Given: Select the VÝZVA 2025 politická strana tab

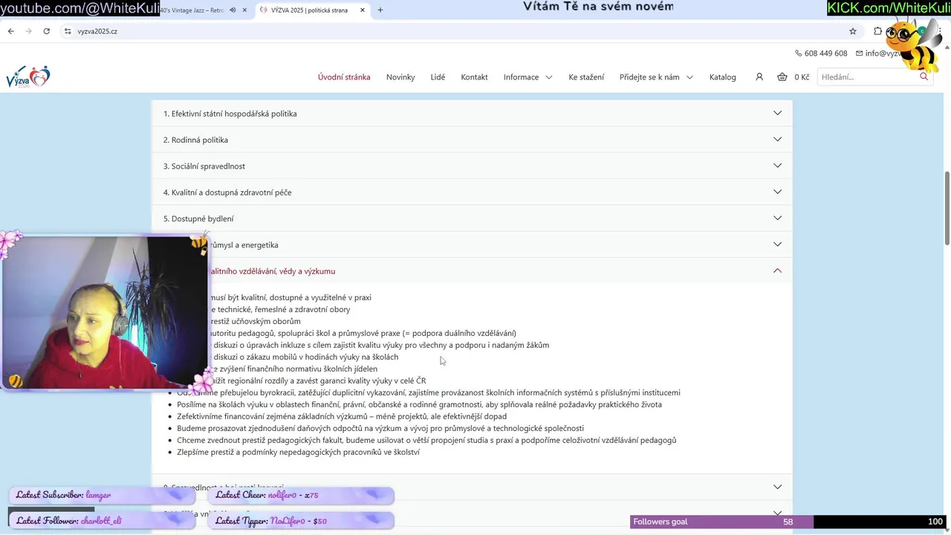Looking at the screenshot, I should [309, 10].
